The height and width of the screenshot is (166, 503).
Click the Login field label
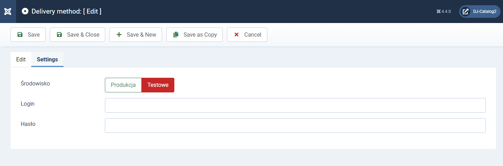click(28, 104)
